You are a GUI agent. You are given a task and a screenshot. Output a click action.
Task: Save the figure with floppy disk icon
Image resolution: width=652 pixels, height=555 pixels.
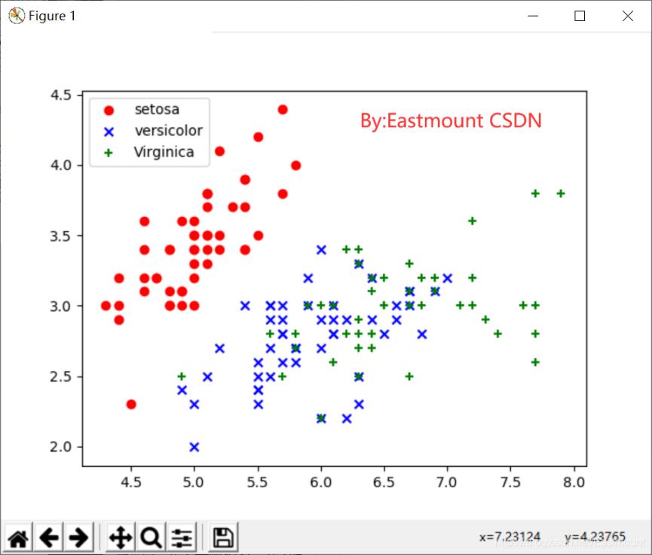click(x=223, y=538)
